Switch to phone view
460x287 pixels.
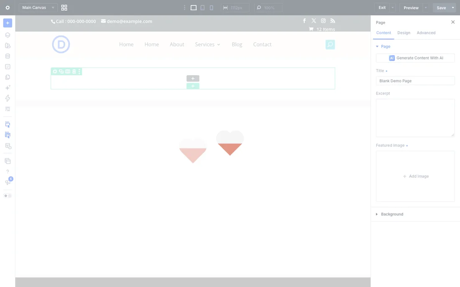pos(211,8)
